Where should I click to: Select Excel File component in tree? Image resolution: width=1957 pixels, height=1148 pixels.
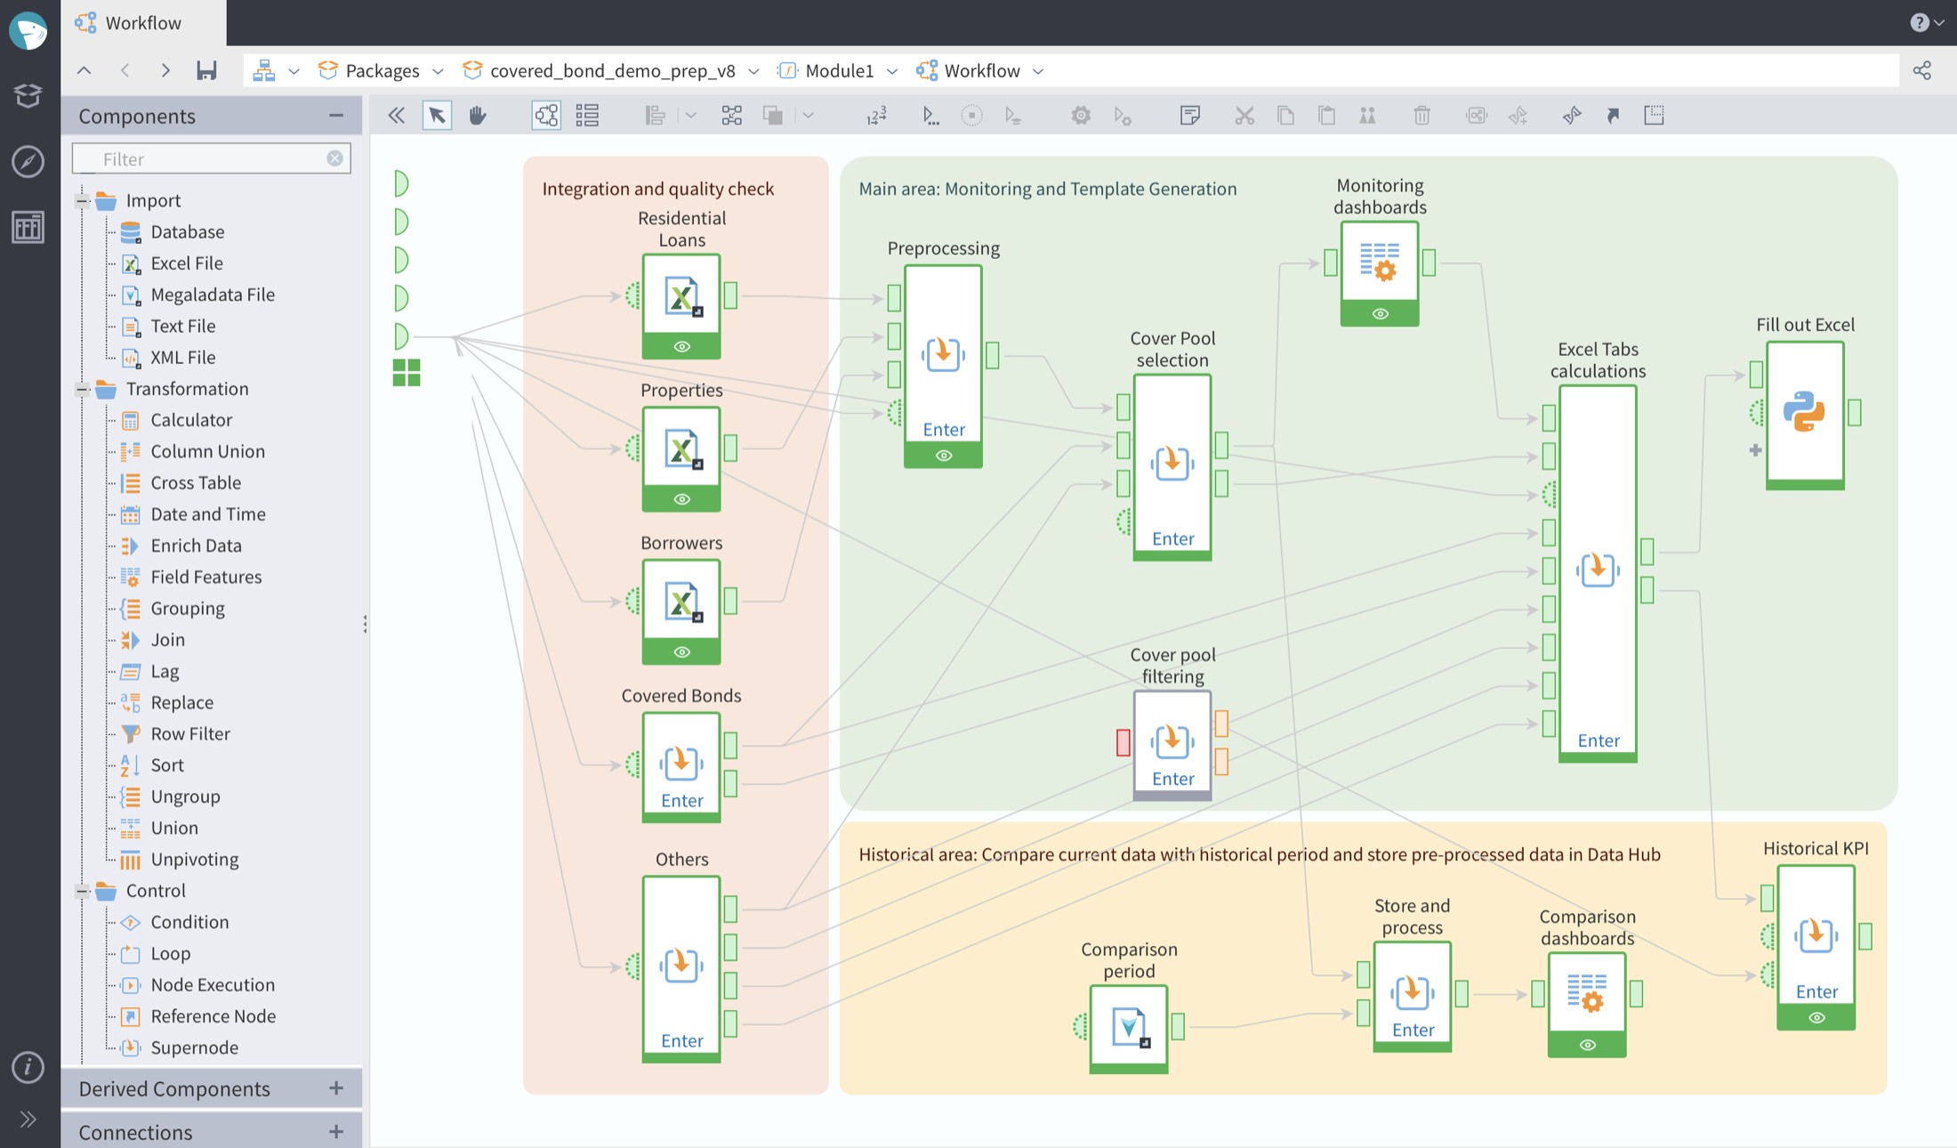(x=186, y=263)
